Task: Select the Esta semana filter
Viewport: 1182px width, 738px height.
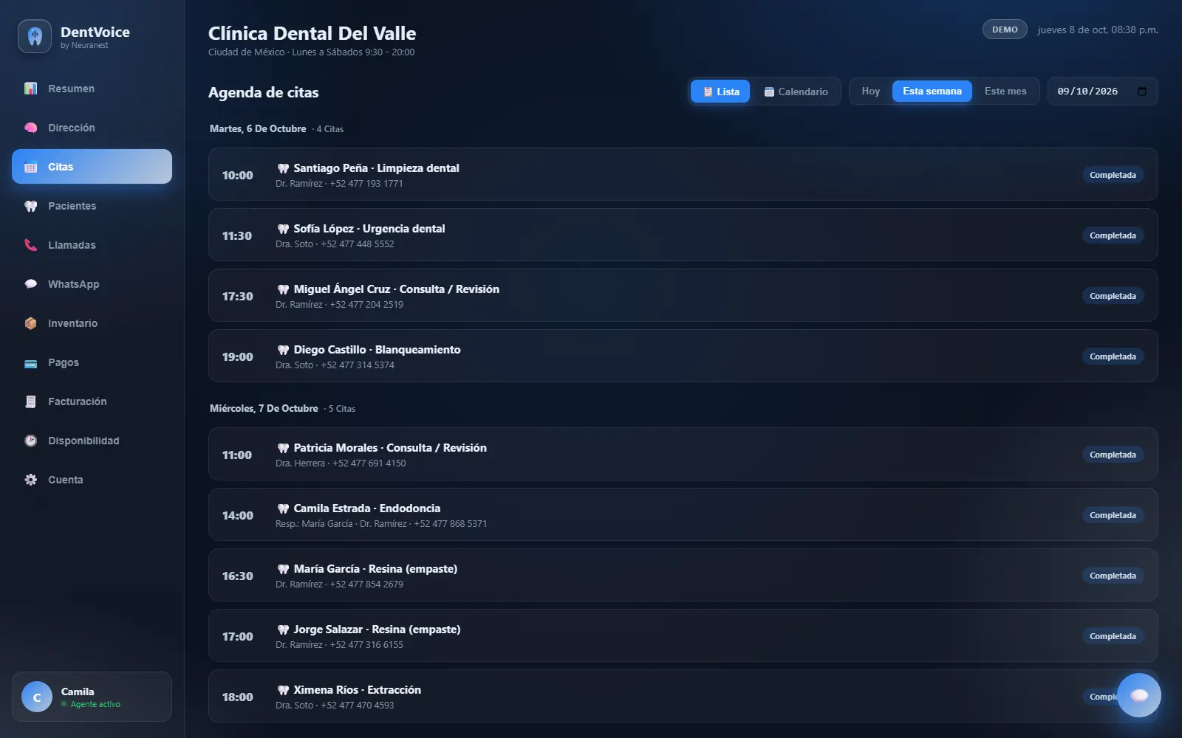Action: (x=932, y=92)
